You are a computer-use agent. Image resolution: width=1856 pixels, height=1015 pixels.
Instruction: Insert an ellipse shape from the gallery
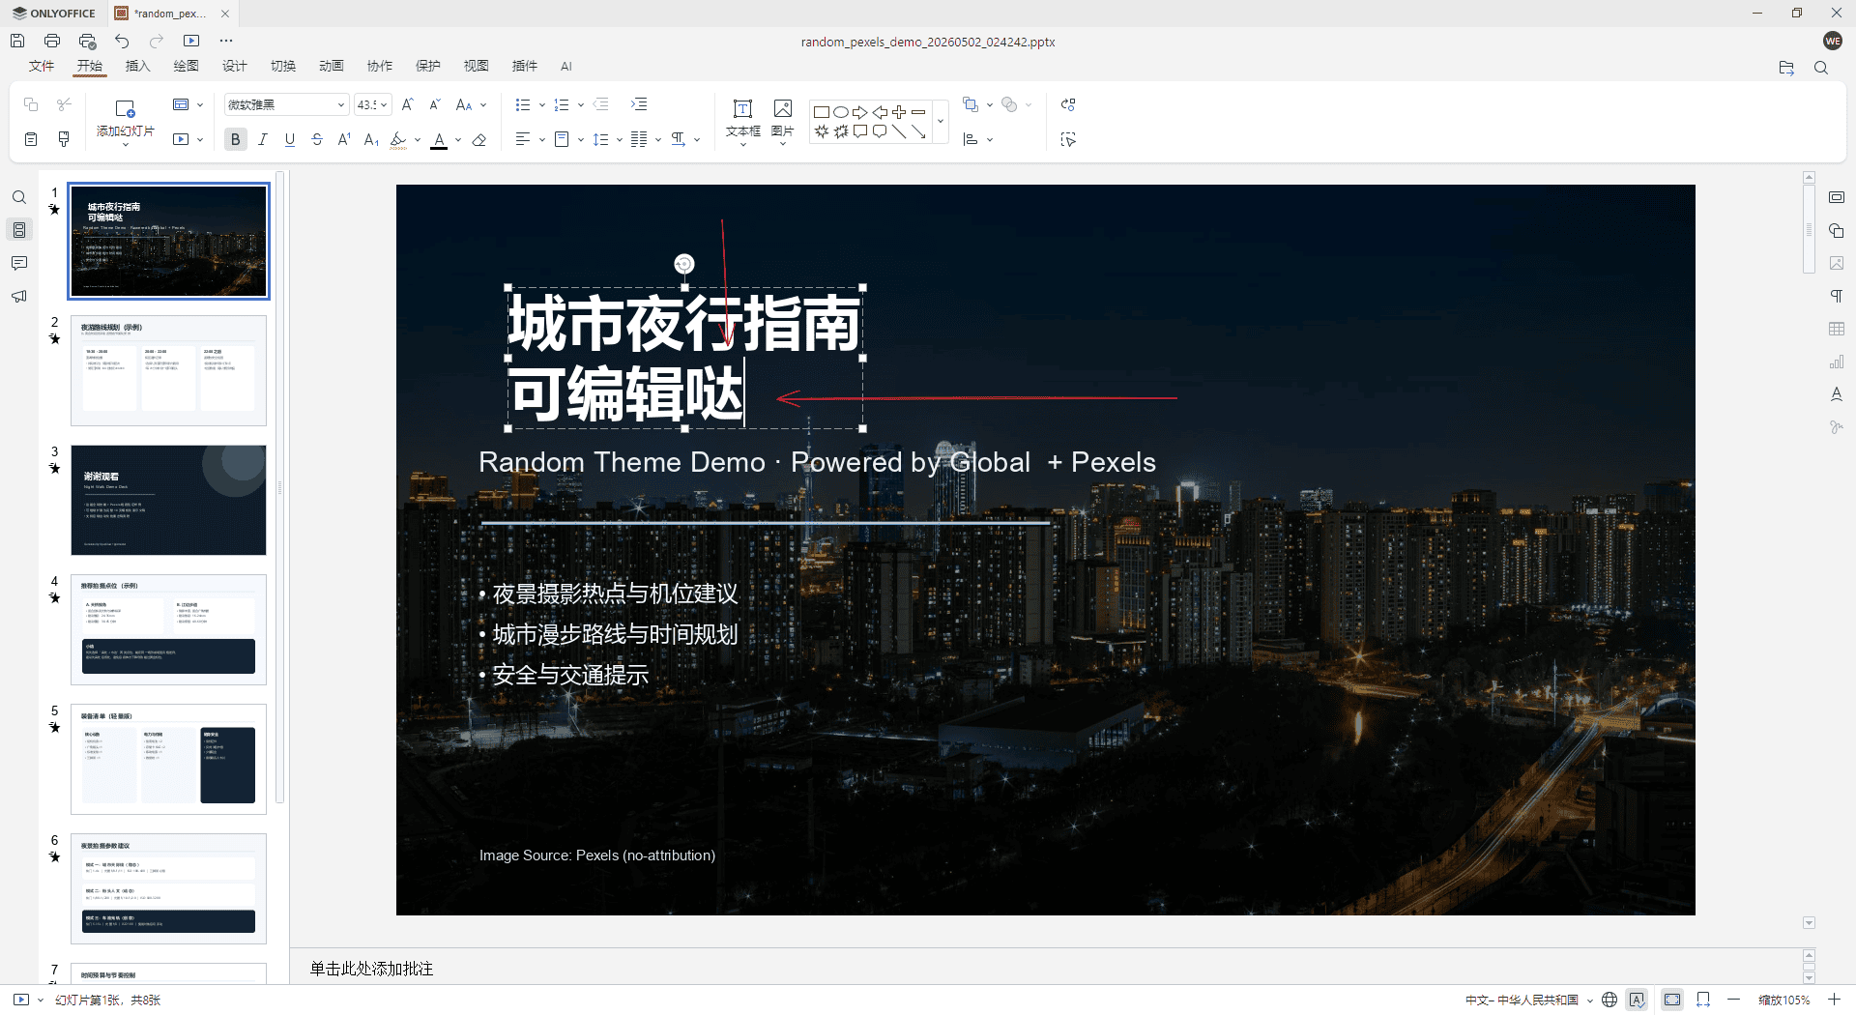pyautogui.click(x=841, y=112)
